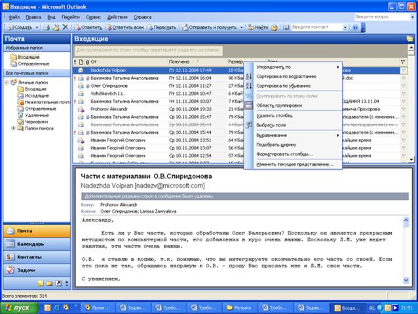Choose Удалить столбец in context menu

point(294,115)
